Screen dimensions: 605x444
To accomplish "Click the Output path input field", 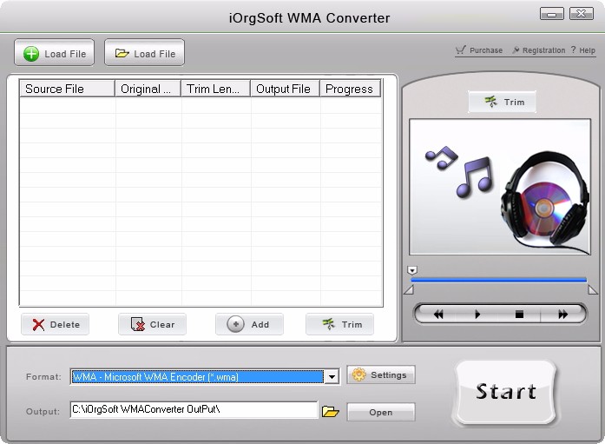I will (x=194, y=409).
